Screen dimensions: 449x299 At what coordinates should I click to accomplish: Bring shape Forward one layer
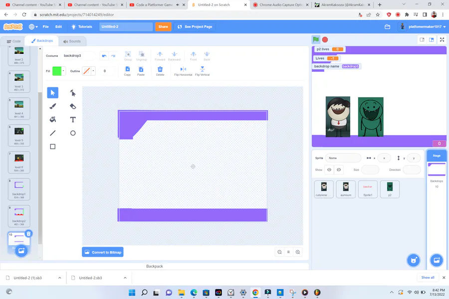tap(160, 56)
